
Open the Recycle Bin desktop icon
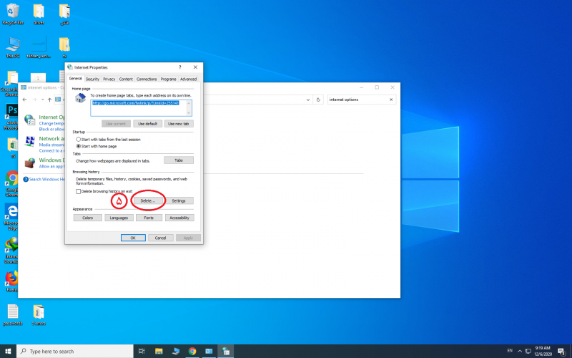pyautogui.click(x=13, y=11)
